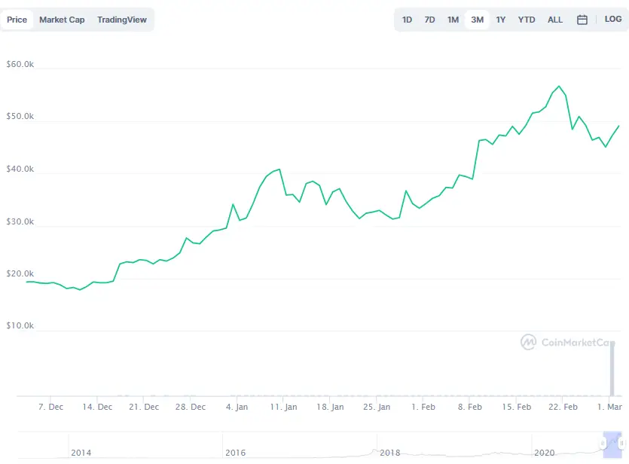The image size is (629, 464).
Task: Click the 8. Feb x-axis label
Action: click(x=470, y=407)
